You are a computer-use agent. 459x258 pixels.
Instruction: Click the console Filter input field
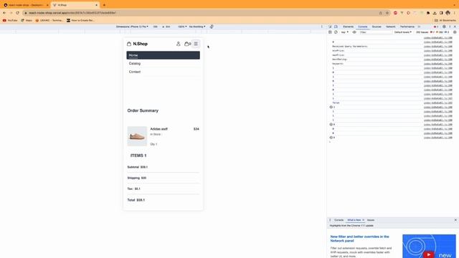tap(376, 32)
